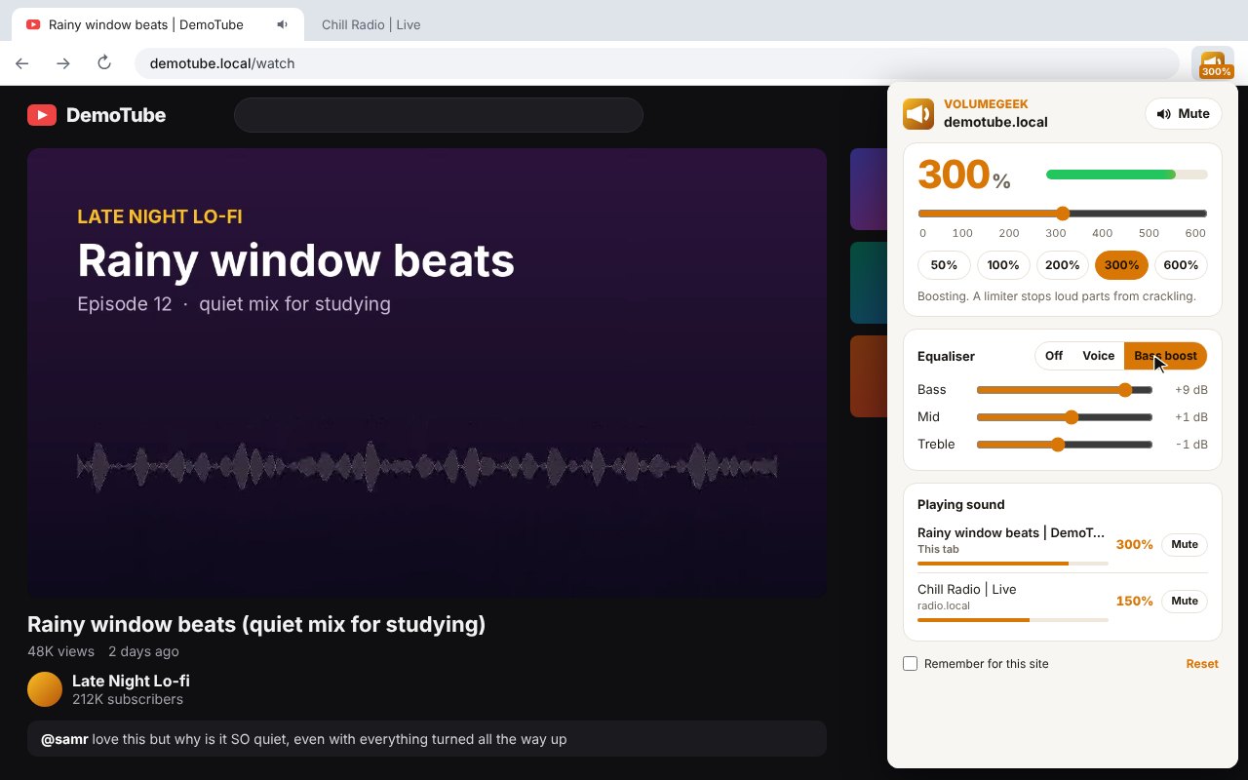Click the DemoTube search box
The width and height of the screenshot is (1248, 780).
[x=439, y=115]
